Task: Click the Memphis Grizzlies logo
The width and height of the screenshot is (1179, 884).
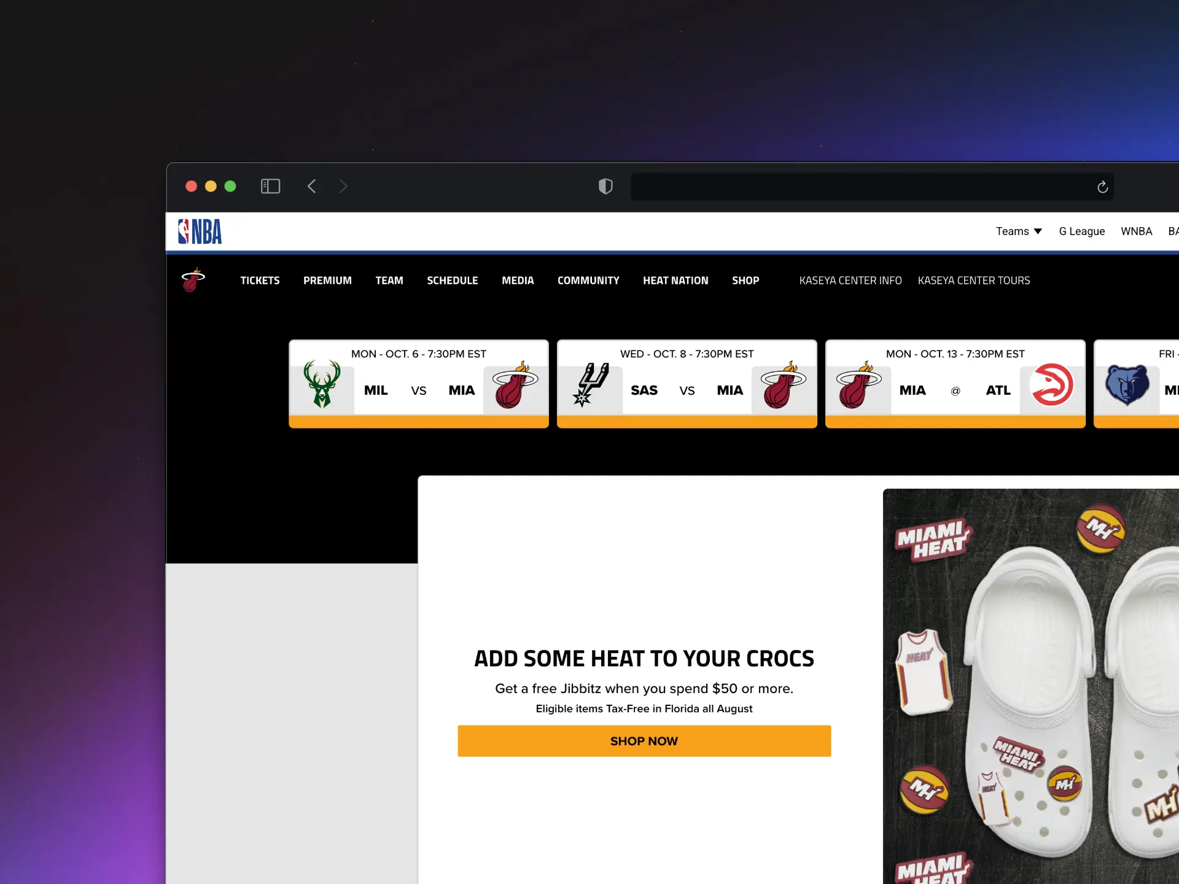Action: 1127,385
